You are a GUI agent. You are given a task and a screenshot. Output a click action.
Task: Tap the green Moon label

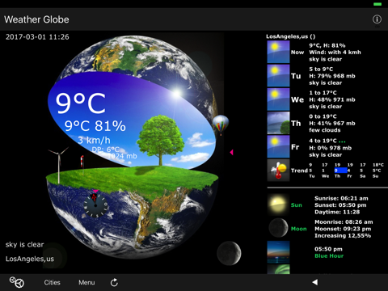point(299,229)
